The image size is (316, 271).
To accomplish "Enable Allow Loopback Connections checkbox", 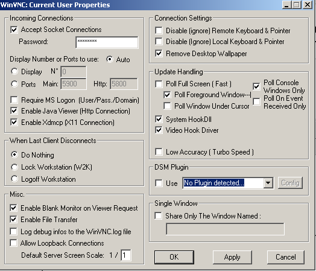I will pyautogui.click(x=13, y=243).
